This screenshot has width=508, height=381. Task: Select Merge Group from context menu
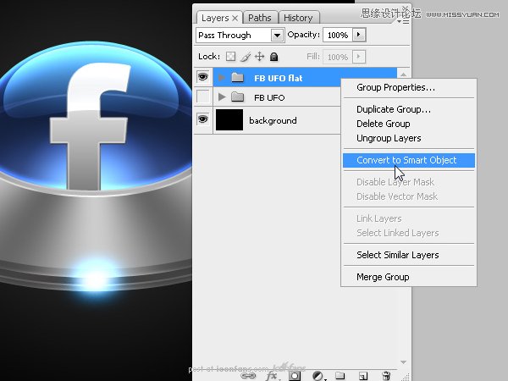(x=383, y=277)
